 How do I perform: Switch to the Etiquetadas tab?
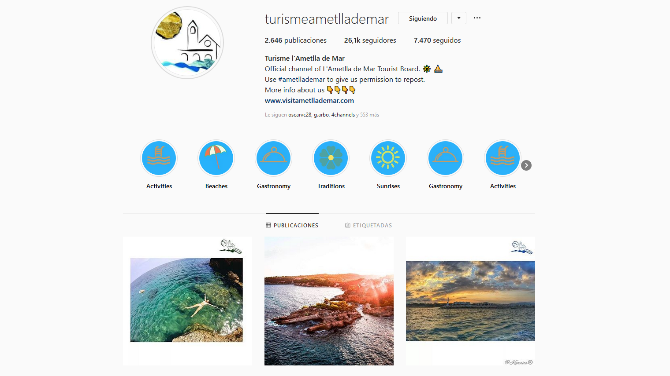pos(368,225)
